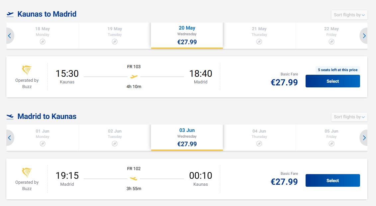Viewport: 376px width, 206px height.
Task: Click the Ryanair harp logo on flight FR 103
Action: [27, 70]
